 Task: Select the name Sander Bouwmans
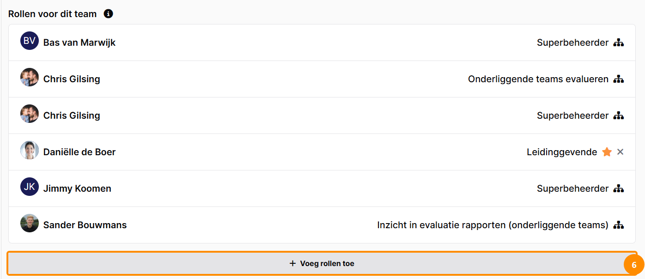[85, 225]
